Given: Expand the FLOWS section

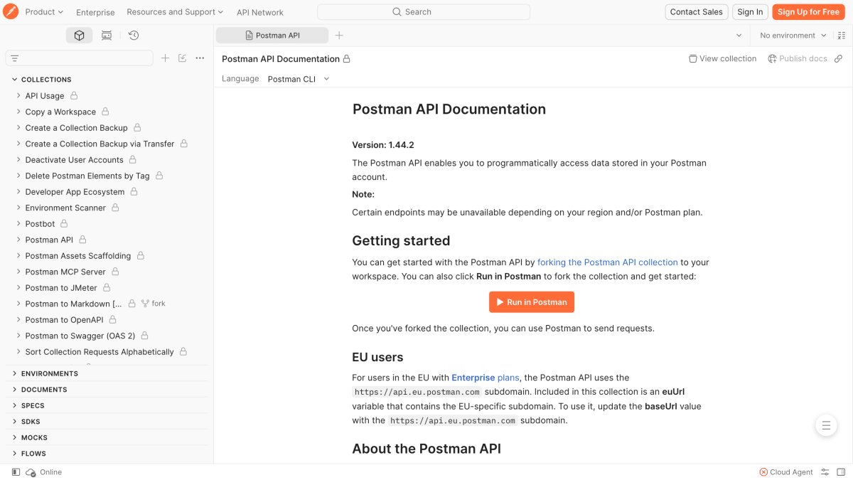Looking at the screenshot, I should tap(14, 453).
